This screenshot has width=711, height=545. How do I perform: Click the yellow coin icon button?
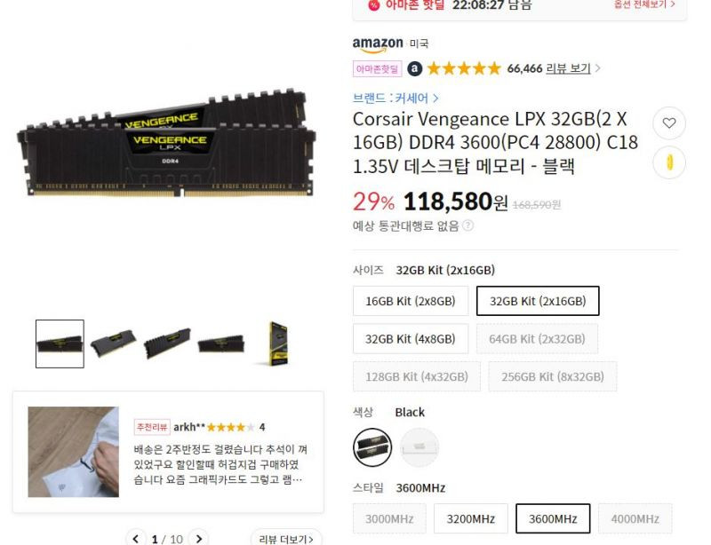click(669, 162)
